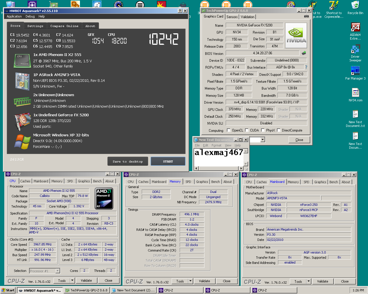This screenshot has height=294, width=368.
Task: Open the Help menu in Aquamark
Action: click(42, 16)
